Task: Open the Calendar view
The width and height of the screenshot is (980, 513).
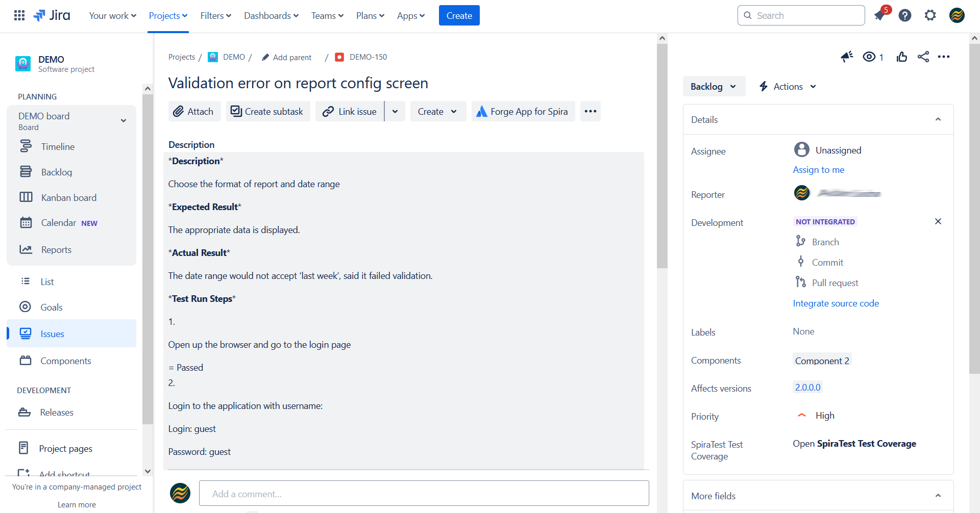Action: pyautogui.click(x=59, y=222)
